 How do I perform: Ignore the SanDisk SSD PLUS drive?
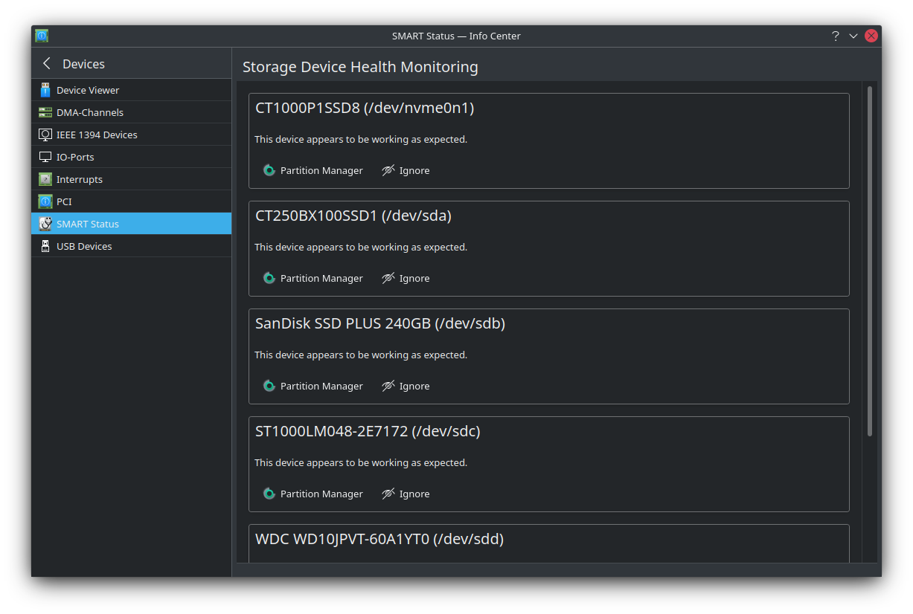pos(405,386)
